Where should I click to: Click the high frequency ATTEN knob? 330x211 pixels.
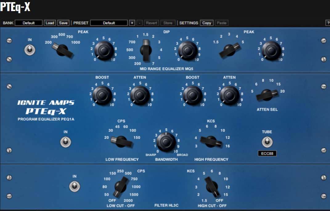230,95
